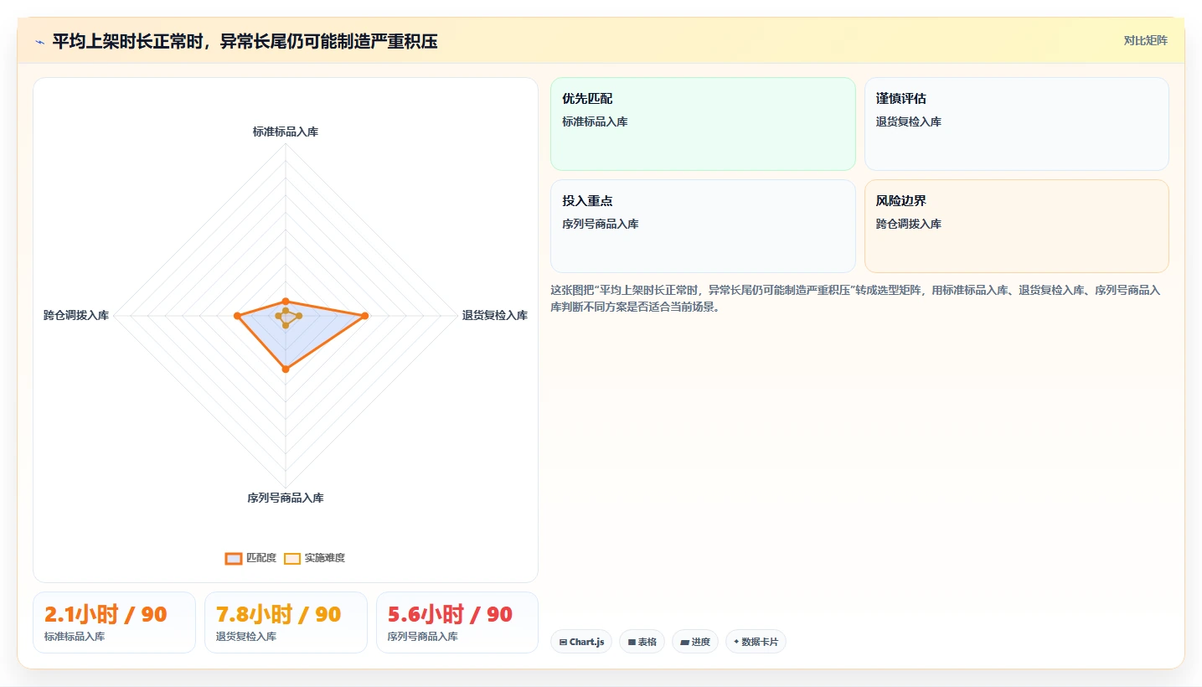Click the 退货复检入库 text in 谨慎评估 card
Screen dimensions: 1202x687
pos(909,121)
